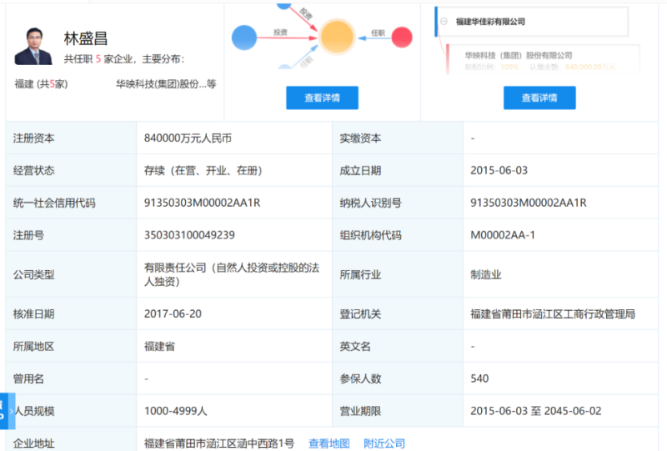Click the 英文名 label cell

(398, 346)
